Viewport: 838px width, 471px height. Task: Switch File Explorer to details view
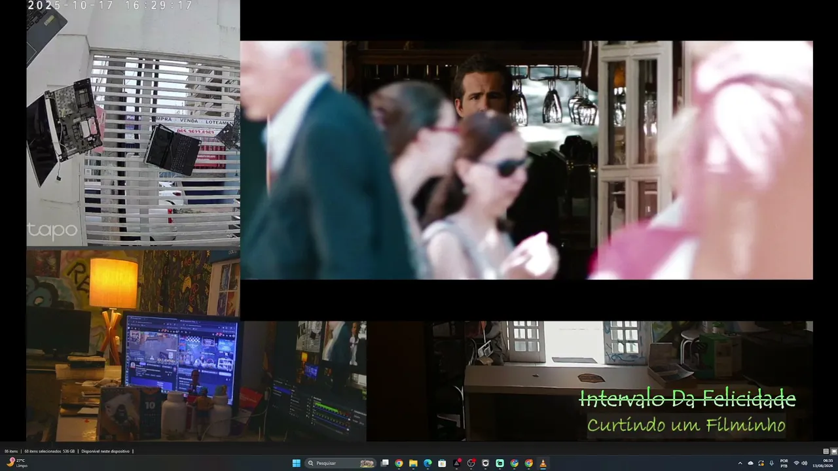(x=826, y=451)
